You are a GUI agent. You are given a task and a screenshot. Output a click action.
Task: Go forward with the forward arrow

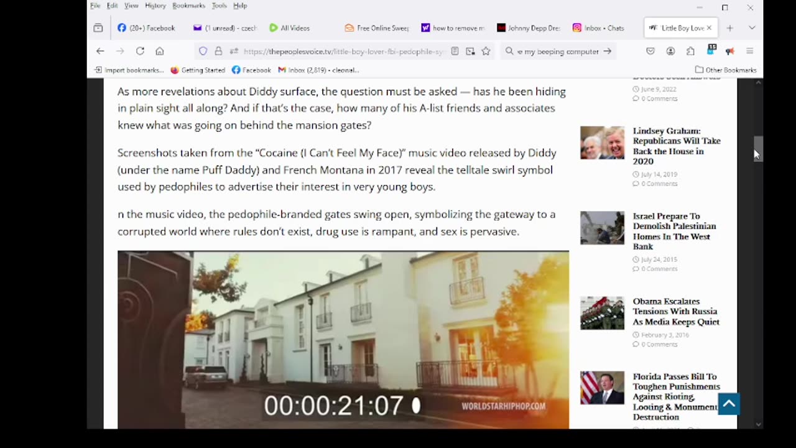point(120,51)
